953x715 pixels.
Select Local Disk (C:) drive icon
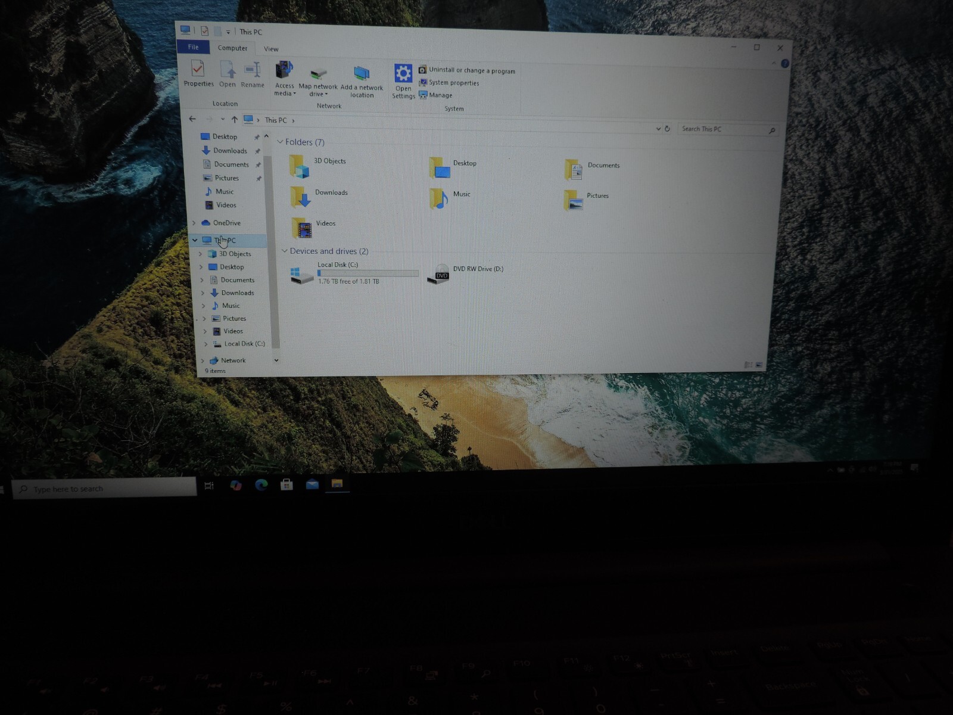coord(302,275)
